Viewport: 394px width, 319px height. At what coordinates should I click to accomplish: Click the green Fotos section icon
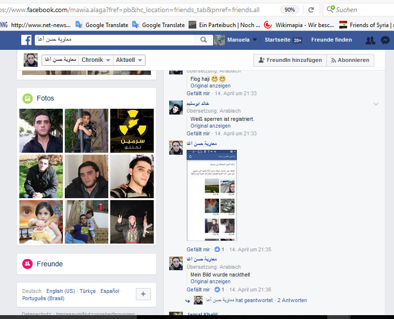click(28, 98)
